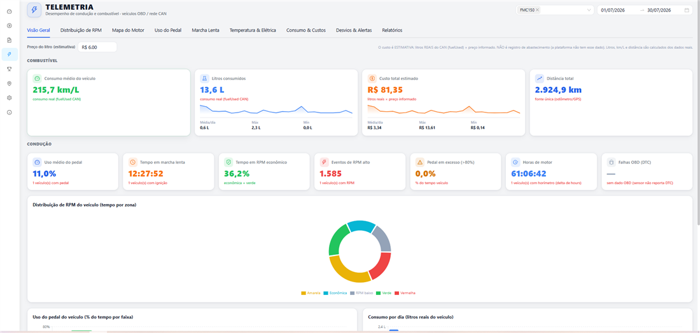This screenshot has height=333, width=700.
Task: Click the end date 30/07/2026
Action: (x=660, y=10)
